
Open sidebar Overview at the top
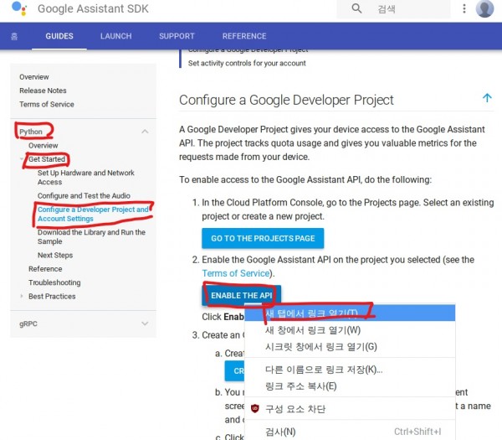coord(34,77)
